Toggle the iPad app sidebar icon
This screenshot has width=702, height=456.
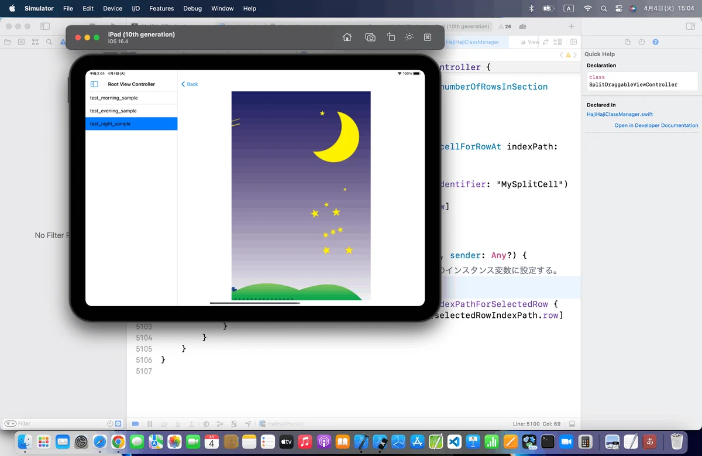pos(94,84)
